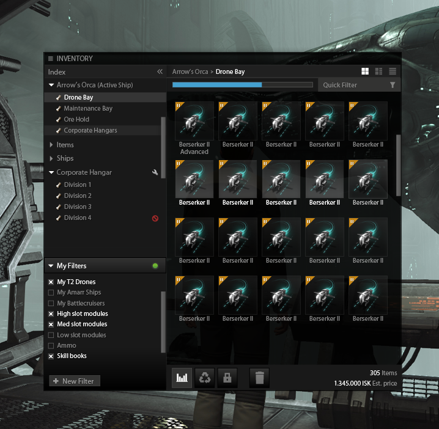The image size is (439, 429).
Task: Click the reprocess recycle icon button
Action: tap(205, 378)
